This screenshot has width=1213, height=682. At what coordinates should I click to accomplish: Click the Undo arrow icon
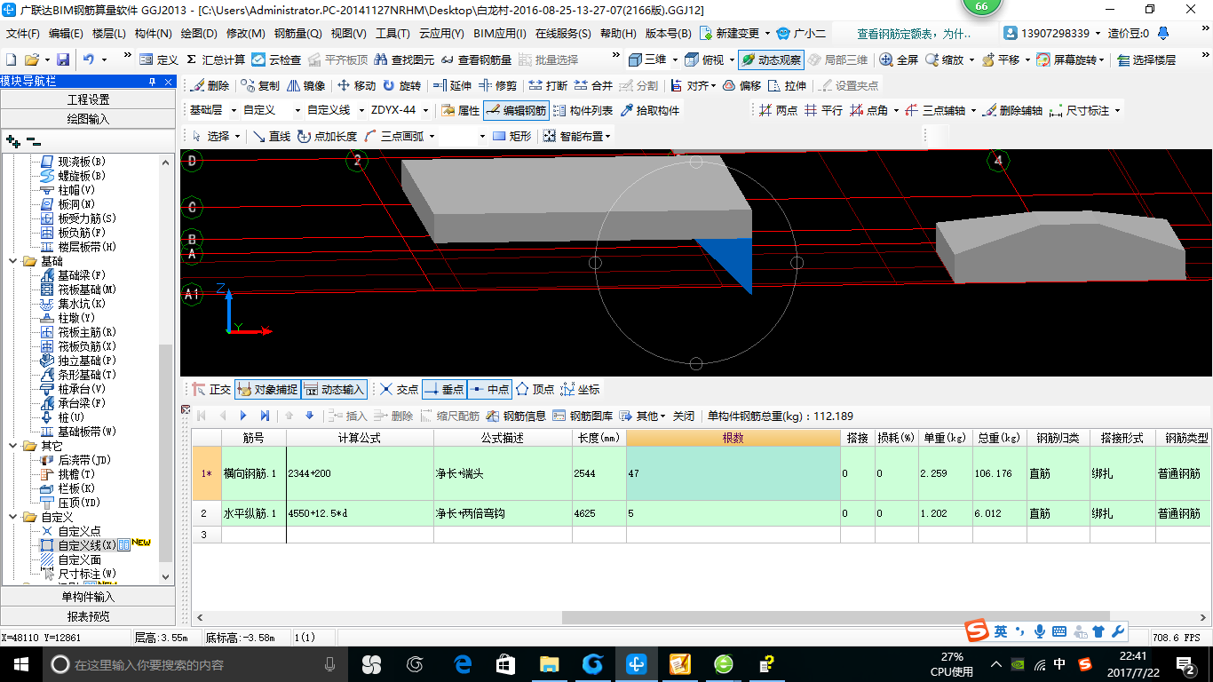coord(89,59)
